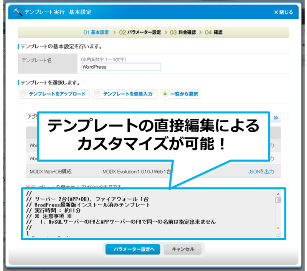Choose 一覧から選択 radio option
Screen dimensions: 307x271
click(x=180, y=94)
